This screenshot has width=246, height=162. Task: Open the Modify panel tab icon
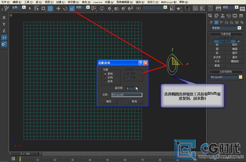tap(216, 16)
